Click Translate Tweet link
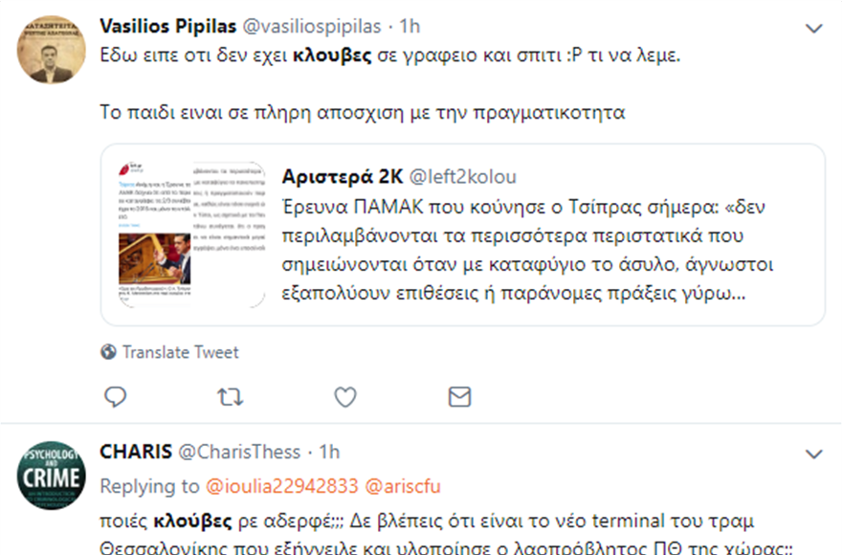 [180, 352]
